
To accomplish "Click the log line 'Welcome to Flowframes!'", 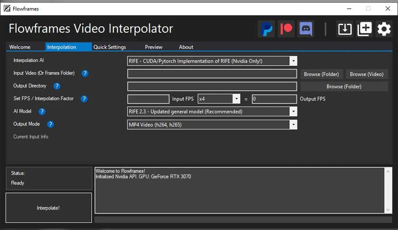I will [120, 171].
